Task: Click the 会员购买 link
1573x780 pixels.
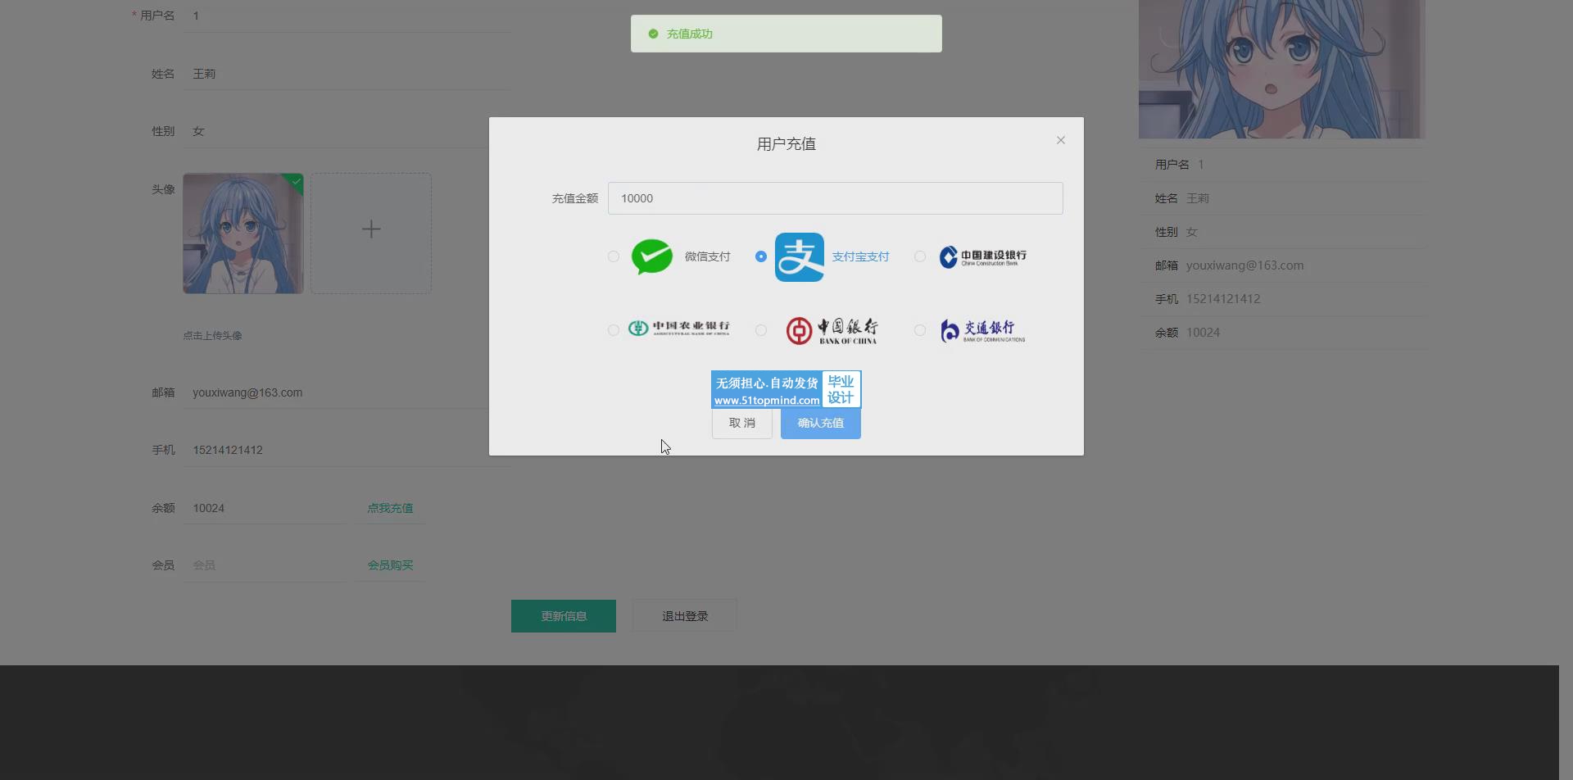Action: click(x=390, y=565)
